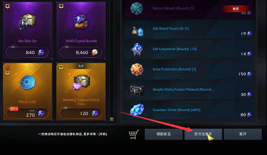267x155 pixels.
Task: Pick the Pheon x30 blue coin icon
Action: 27,83
